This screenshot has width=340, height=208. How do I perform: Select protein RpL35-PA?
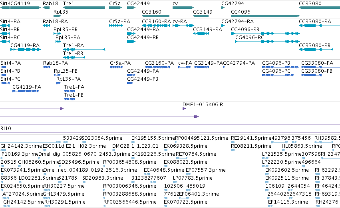point(69,79)
